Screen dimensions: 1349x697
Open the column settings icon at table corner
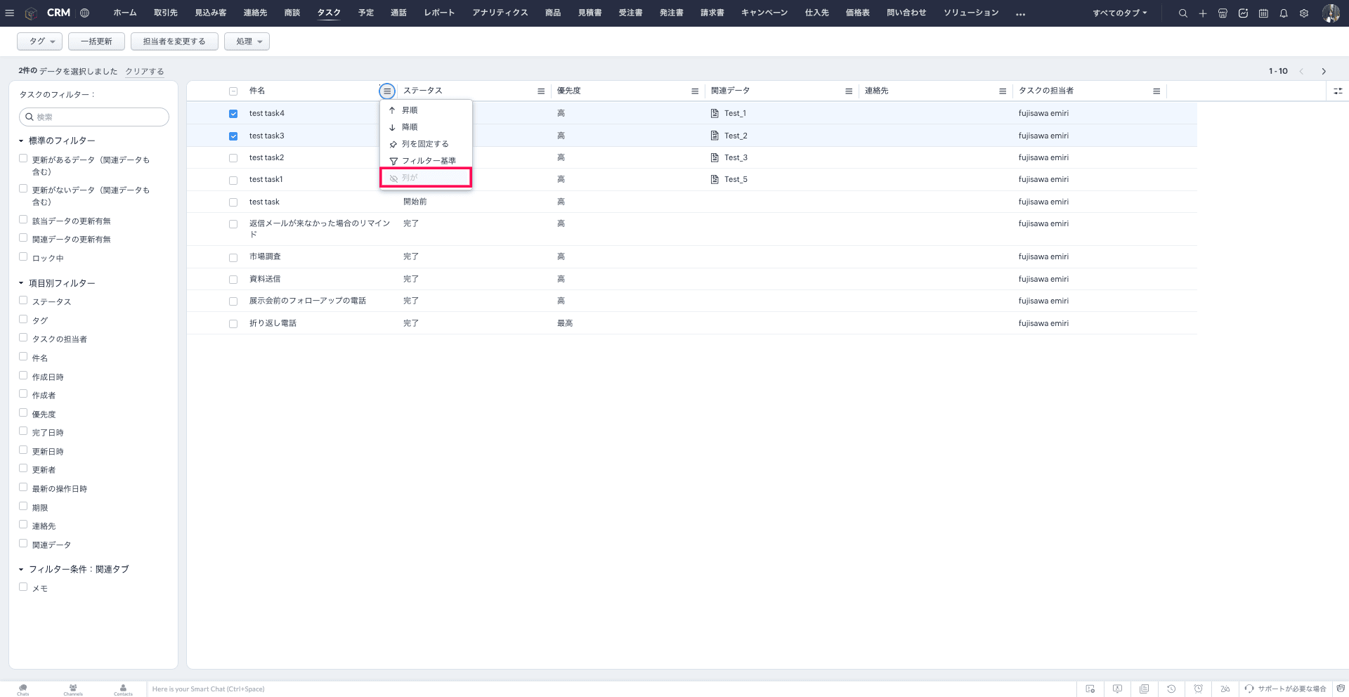[1338, 91]
